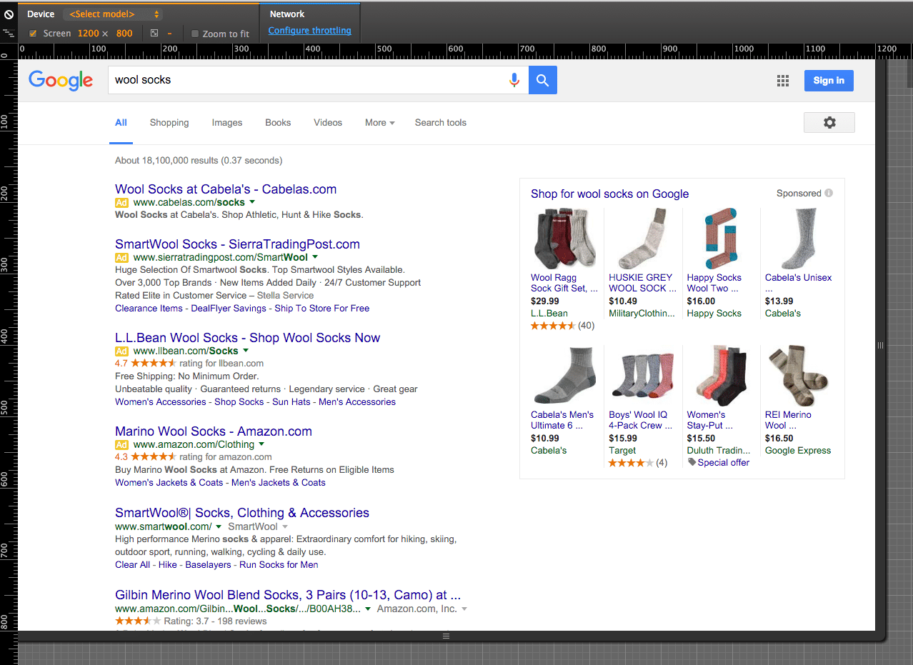Screen dimensions: 913x665
Task: Click the viewport right-edge resize handle
Action: (880, 345)
